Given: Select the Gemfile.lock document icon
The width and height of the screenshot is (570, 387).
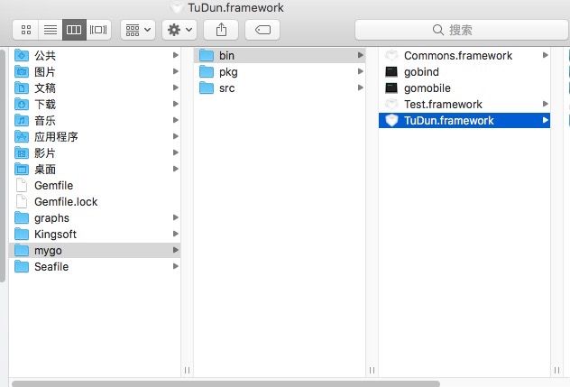Looking at the screenshot, I should click(x=22, y=201).
